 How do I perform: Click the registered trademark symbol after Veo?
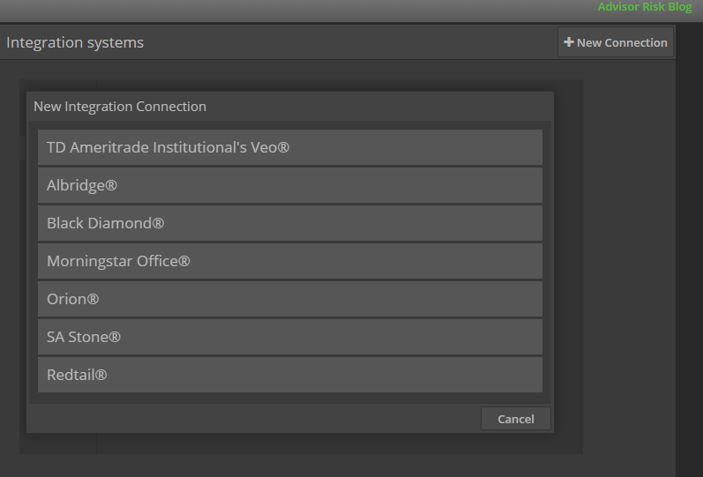pos(284,147)
